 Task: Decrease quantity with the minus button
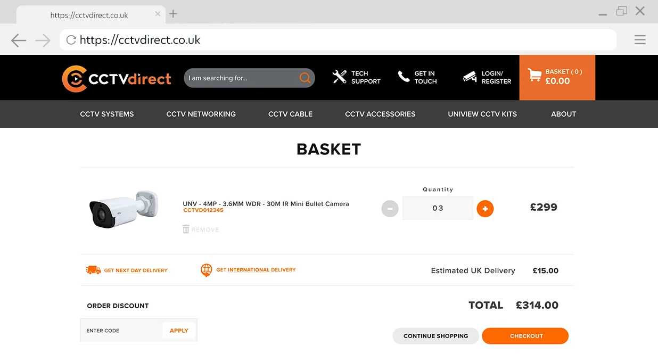[390, 209]
